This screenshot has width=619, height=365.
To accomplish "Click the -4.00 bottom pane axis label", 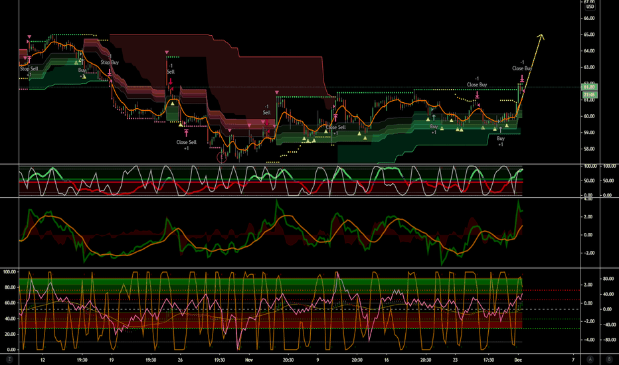I will tap(588, 340).
